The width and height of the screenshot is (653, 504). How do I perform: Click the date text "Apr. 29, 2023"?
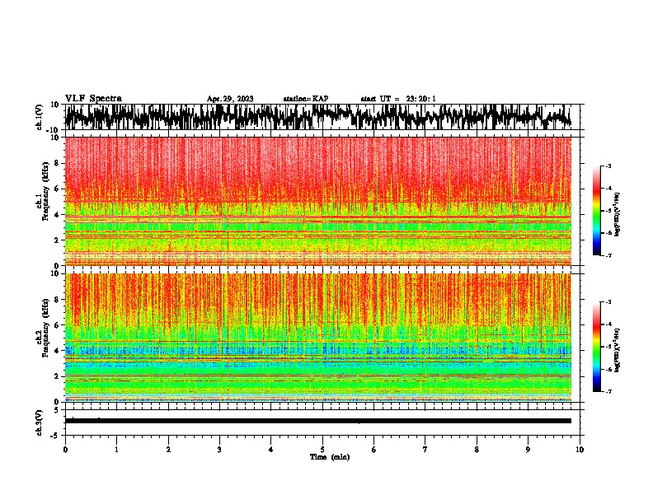point(230,99)
